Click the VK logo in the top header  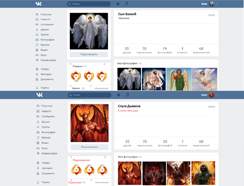[x=39, y=4]
